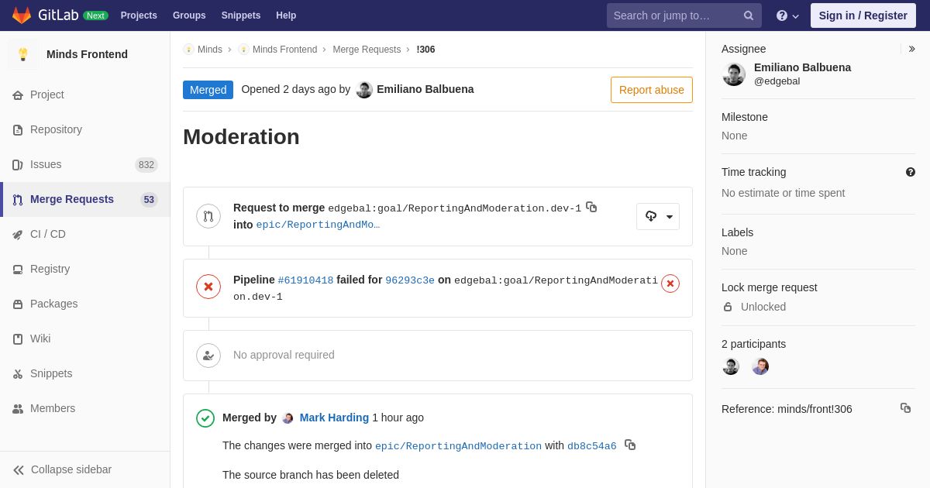Open Projects in the top navigation

139,15
